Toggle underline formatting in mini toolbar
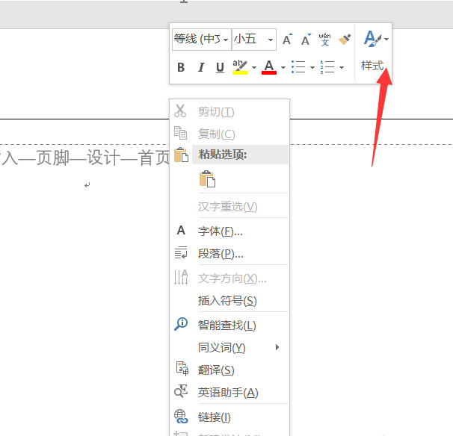Viewport: 453px width, 436px height. (220, 67)
